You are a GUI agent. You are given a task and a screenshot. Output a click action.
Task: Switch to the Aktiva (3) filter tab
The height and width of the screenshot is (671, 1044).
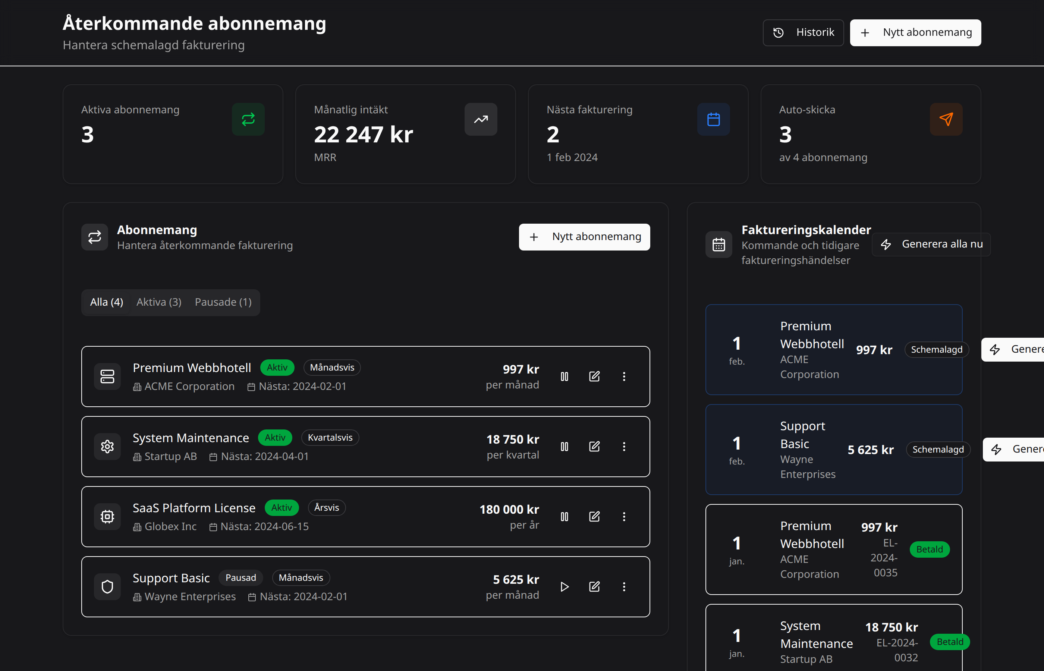click(158, 302)
